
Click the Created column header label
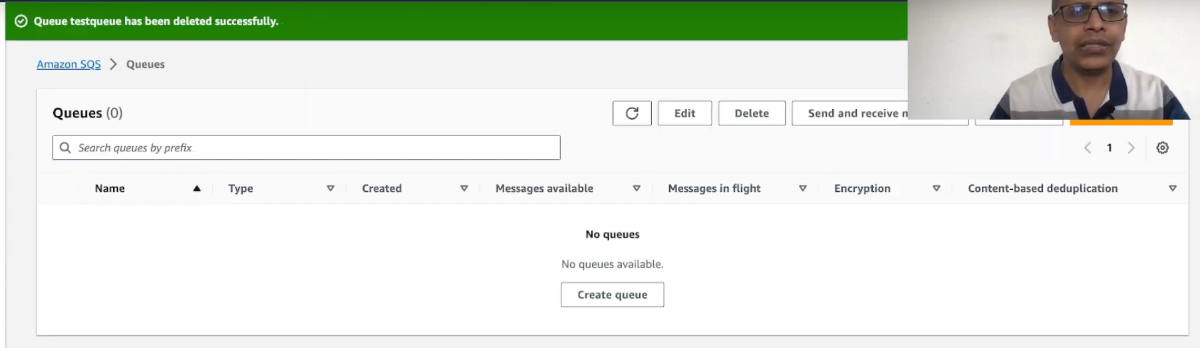tap(382, 189)
